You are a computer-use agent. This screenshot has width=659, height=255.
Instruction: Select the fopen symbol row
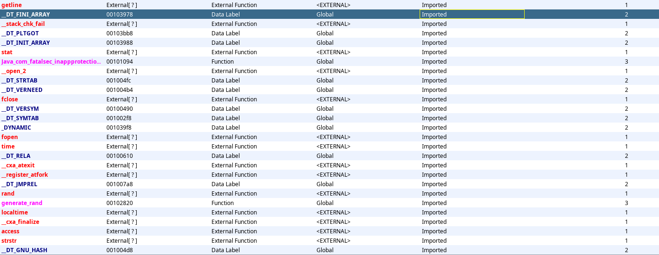9,137
